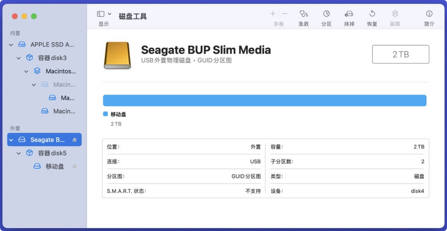Click the disk4 device value
Viewport: 447px width, 231px height.
pyautogui.click(x=417, y=191)
